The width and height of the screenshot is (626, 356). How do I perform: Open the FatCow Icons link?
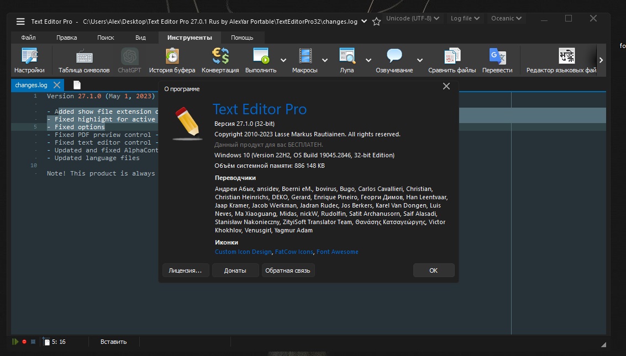click(x=294, y=252)
